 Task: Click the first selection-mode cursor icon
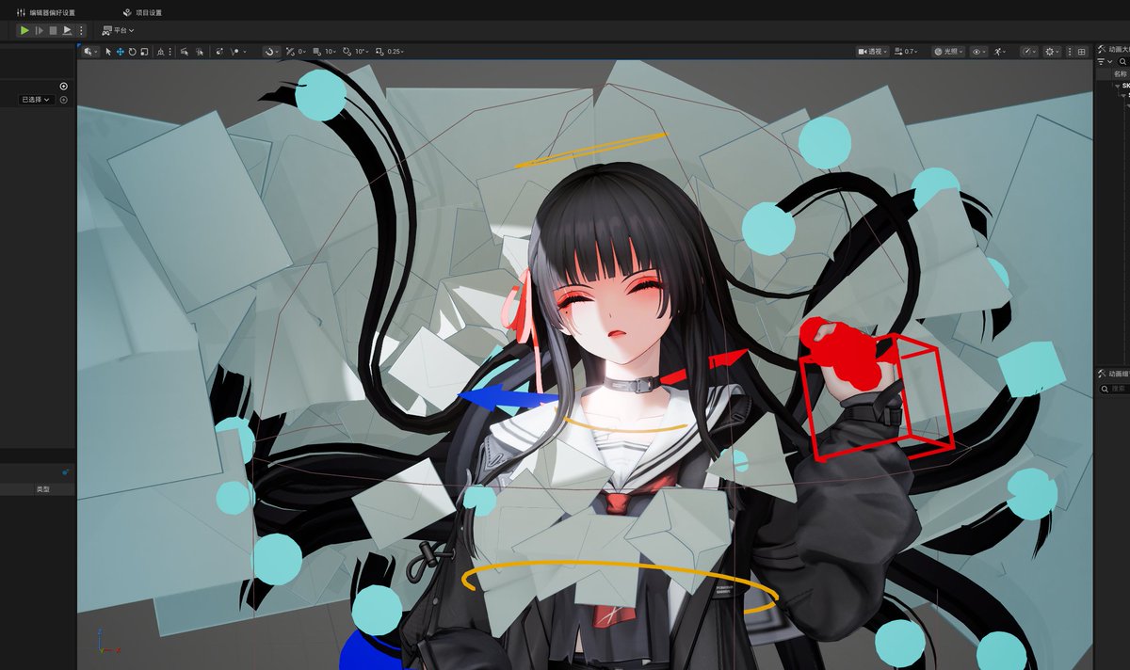(x=185, y=52)
